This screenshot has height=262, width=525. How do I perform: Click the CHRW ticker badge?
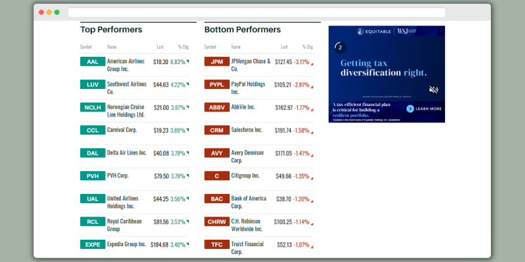click(217, 221)
